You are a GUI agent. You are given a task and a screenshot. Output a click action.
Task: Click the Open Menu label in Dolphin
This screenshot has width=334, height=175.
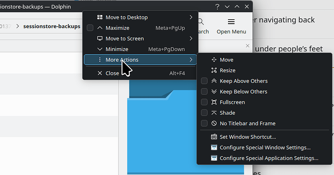click(x=231, y=32)
